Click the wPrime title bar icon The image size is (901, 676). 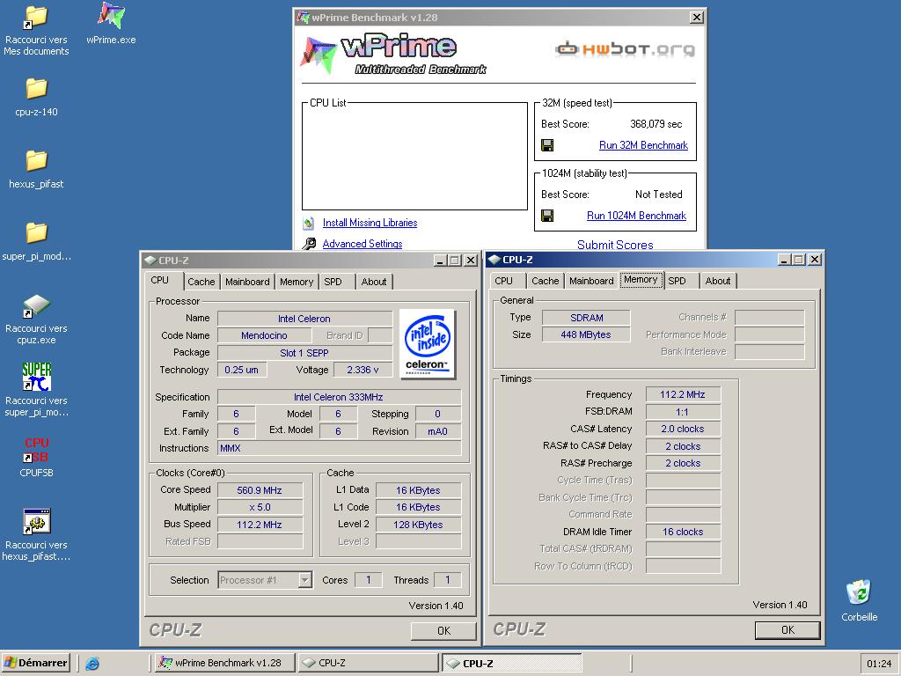[303, 18]
